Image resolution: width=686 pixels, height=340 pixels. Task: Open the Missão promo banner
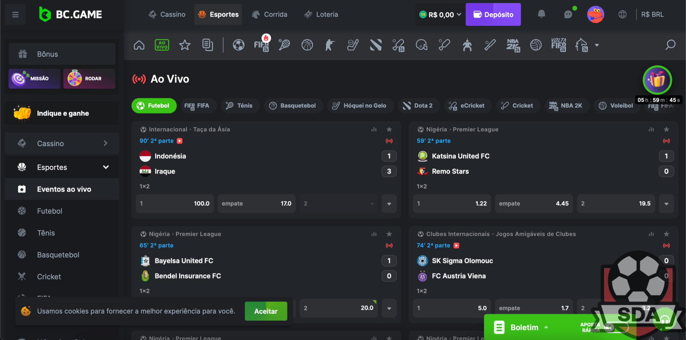point(34,78)
